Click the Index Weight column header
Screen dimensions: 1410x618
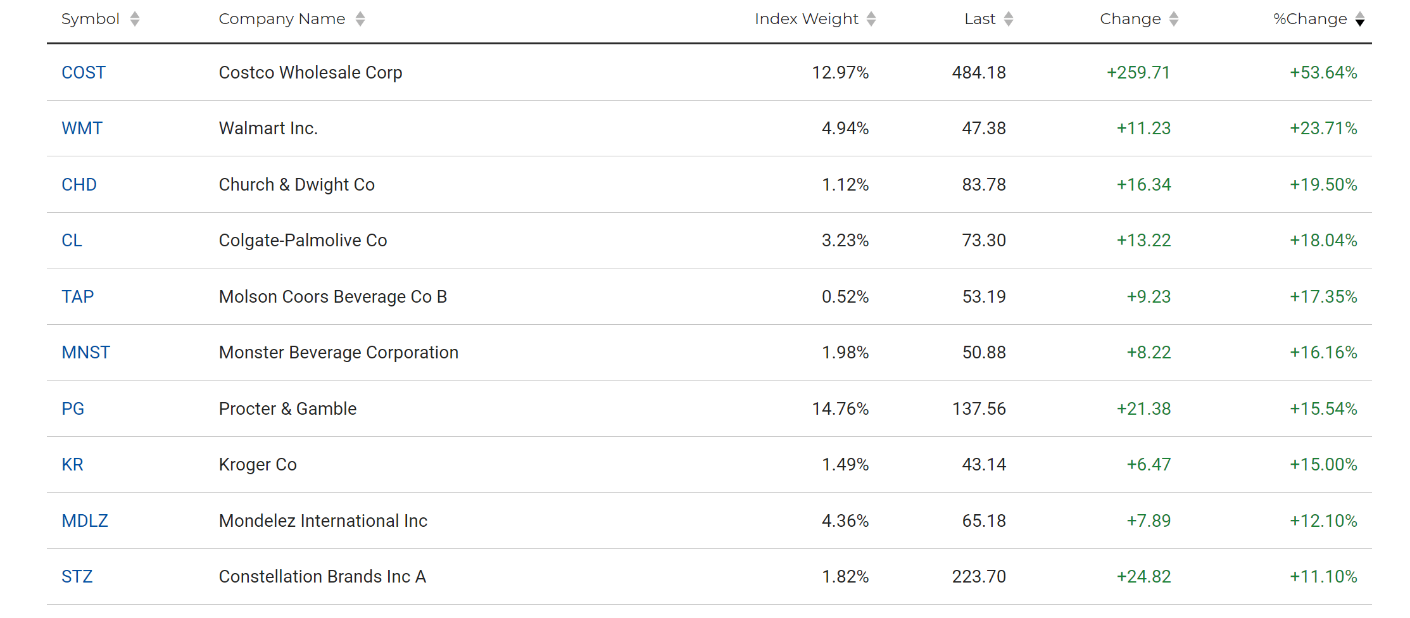tap(805, 18)
